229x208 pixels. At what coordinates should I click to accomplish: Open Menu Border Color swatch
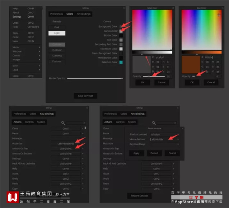pyautogui.click(x=121, y=58)
